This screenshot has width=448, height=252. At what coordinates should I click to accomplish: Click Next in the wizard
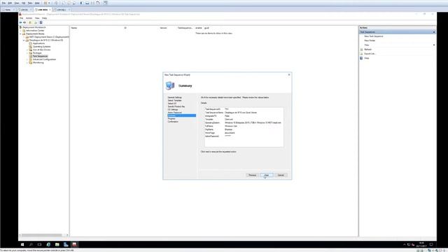pos(266,175)
